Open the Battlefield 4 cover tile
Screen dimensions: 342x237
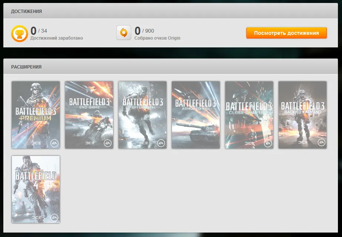(x=36, y=189)
